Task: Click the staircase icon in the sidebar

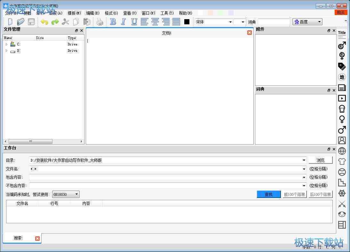Action: click(x=342, y=183)
